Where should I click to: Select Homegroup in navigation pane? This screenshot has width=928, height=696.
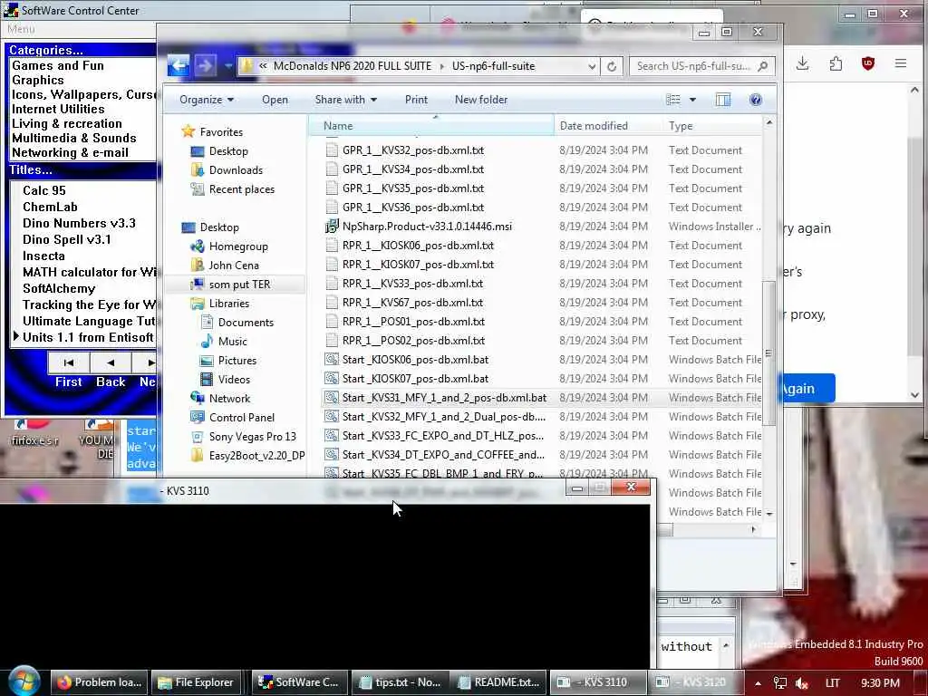pos(238,246)
